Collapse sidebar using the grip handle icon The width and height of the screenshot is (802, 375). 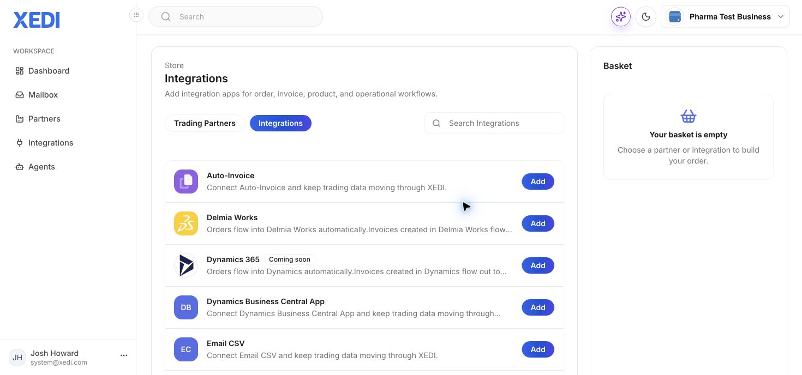click(136, 15)
